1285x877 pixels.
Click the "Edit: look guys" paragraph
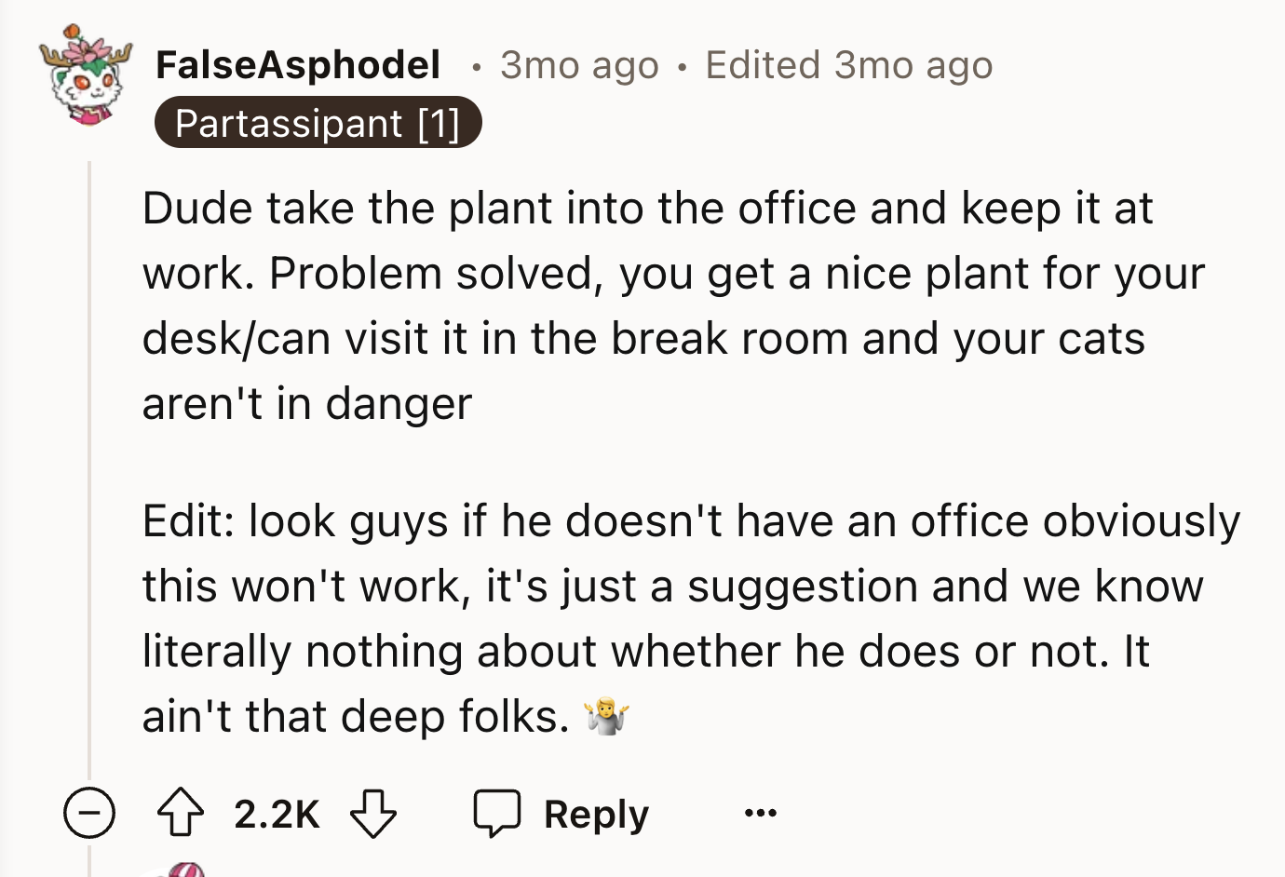[x=689, y=618]
